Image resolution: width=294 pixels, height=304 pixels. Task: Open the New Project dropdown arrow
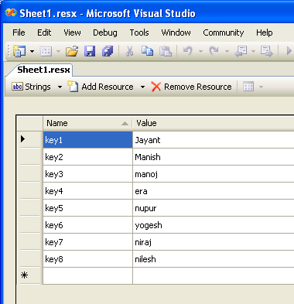pos(32,51)
